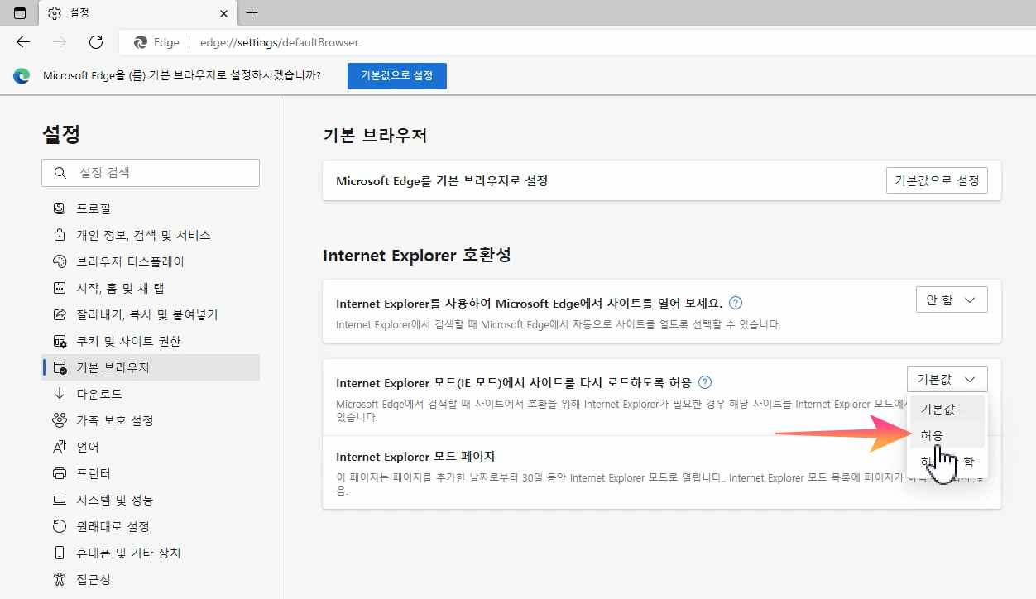
Task: Click the refresh page icon
Action: click(96, 42)
